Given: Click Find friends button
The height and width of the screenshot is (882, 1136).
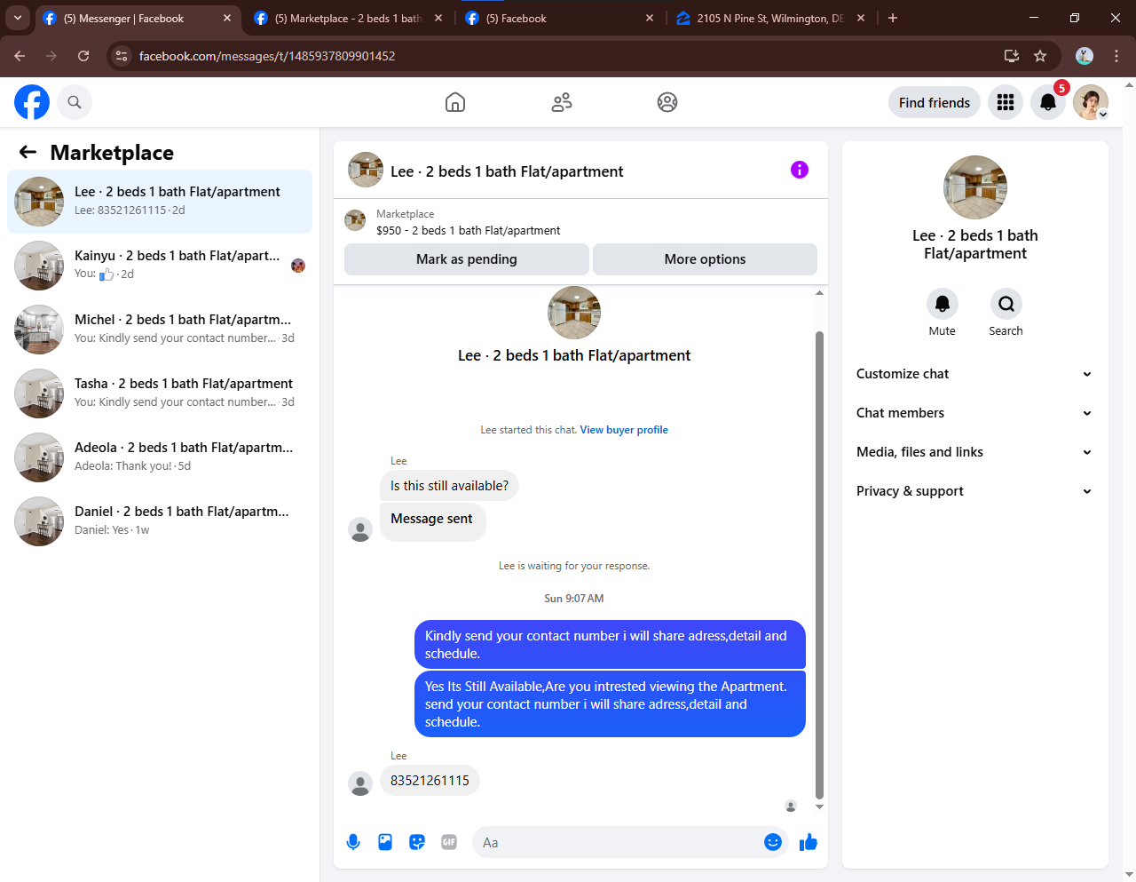Looking at the screenshot, I should click(x=935, y=102).
